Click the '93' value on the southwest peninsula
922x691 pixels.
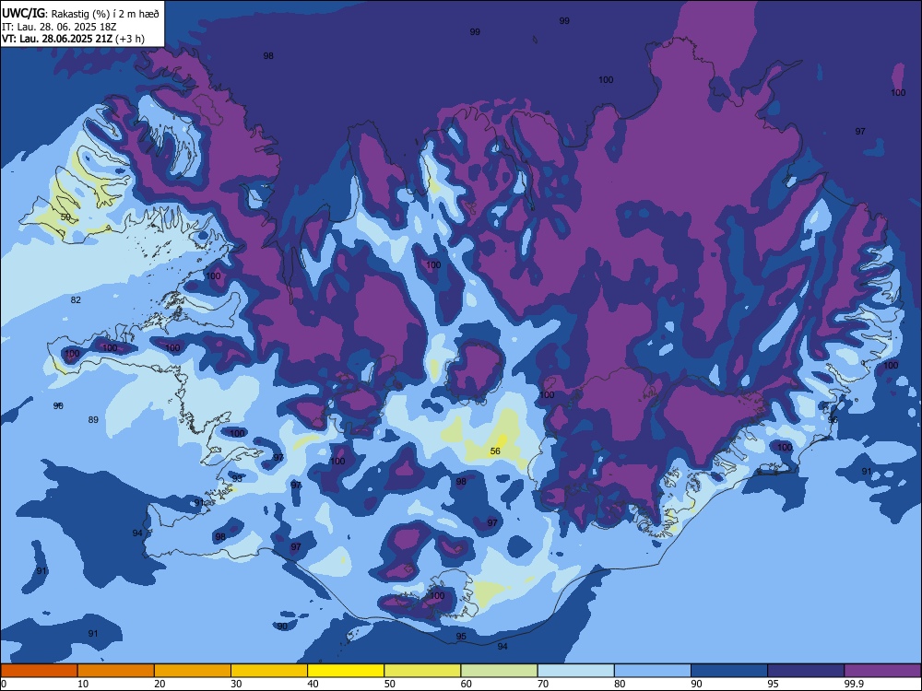coord(237,478)
